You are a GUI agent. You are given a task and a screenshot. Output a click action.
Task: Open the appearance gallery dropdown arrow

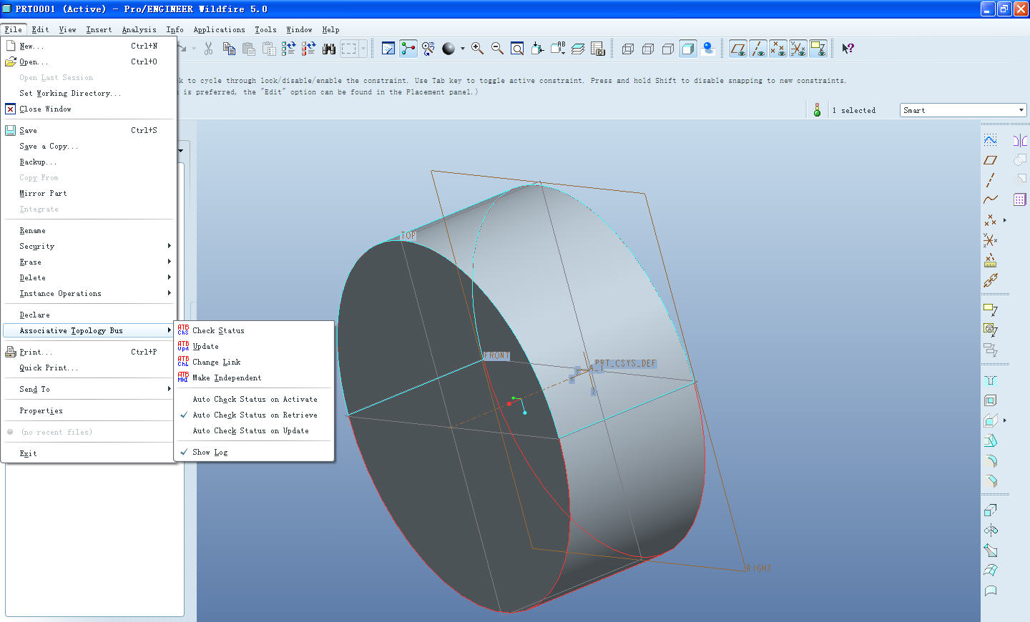tap(463, 49)
